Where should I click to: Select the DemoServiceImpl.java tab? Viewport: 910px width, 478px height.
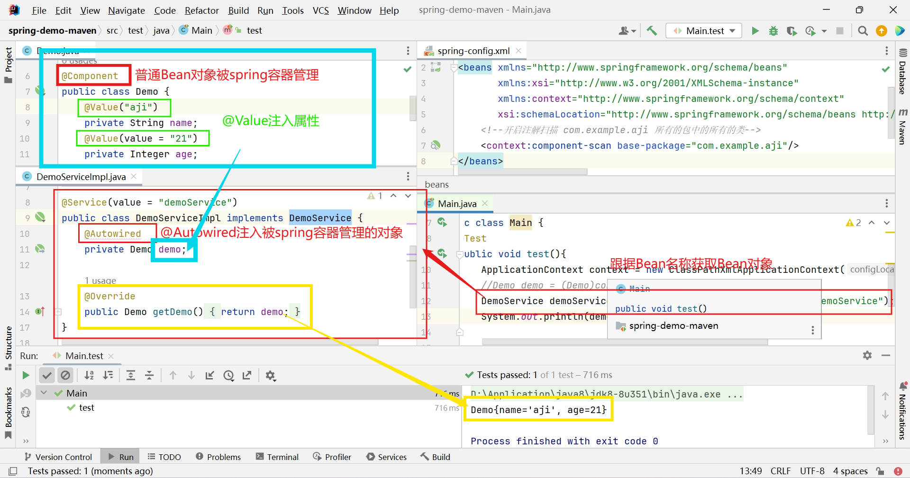pos(81,177)
